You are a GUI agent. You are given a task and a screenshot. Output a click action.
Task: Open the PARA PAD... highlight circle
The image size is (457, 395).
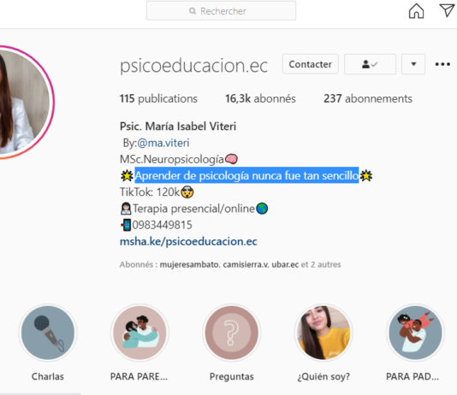tap(415, 333)
